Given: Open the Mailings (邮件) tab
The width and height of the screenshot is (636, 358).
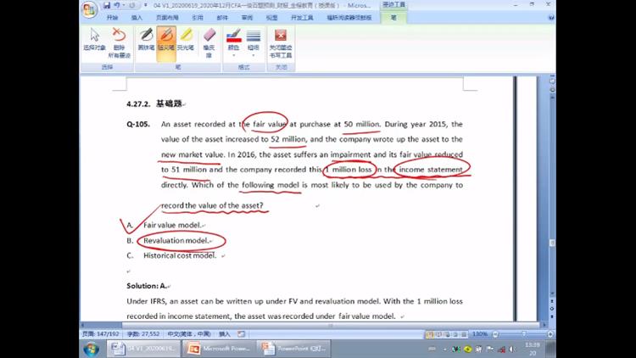Looking at the screenshot, I should (222, 18).
